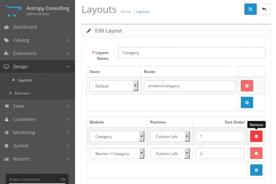
Task: Click the Catalog tags icon
Action: tap(7, 40)
